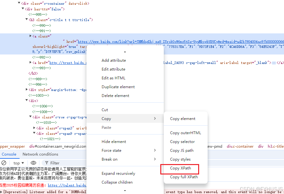Open the www.baidu.com/link href URL
This screenshot has width=284, height=194.
click(181, 42)
